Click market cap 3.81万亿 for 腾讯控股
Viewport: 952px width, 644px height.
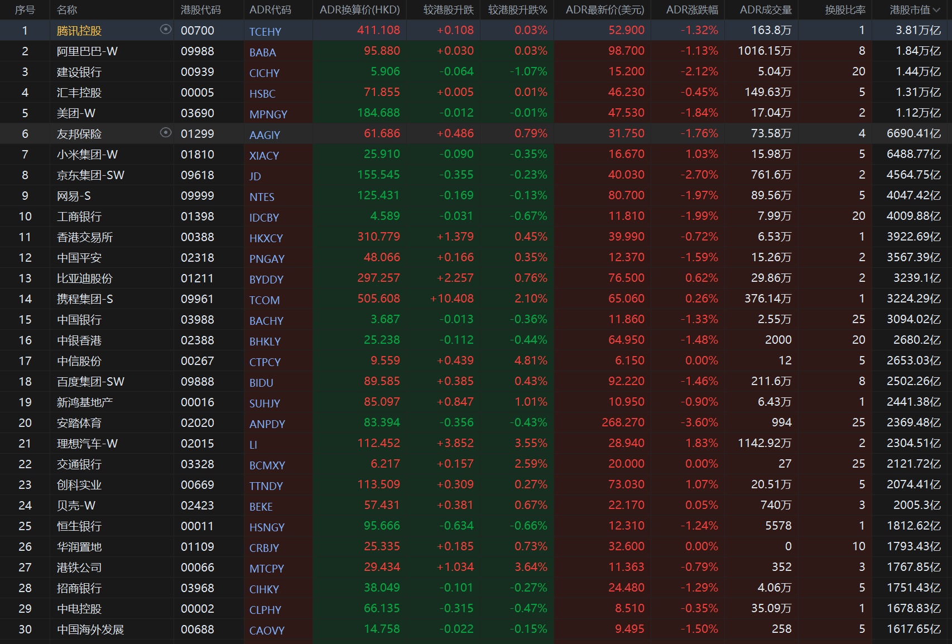918,30
